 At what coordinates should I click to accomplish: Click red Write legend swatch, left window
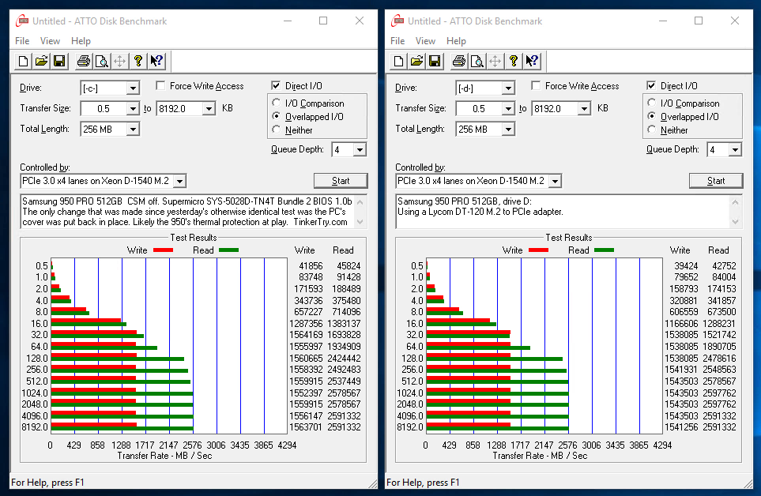point(163,250)
